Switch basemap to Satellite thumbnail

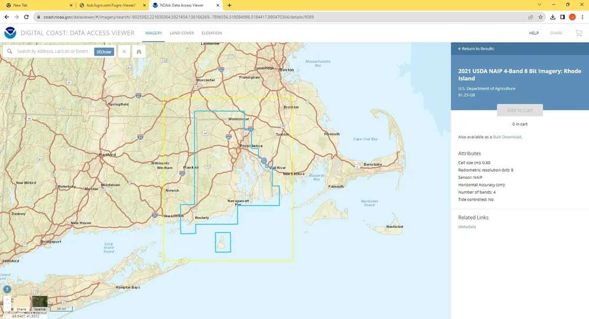click(x=40, y=303)
